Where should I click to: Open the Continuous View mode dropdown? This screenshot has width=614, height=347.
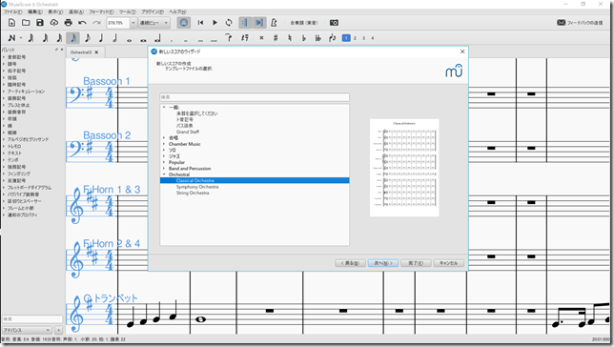coord(154,23)
